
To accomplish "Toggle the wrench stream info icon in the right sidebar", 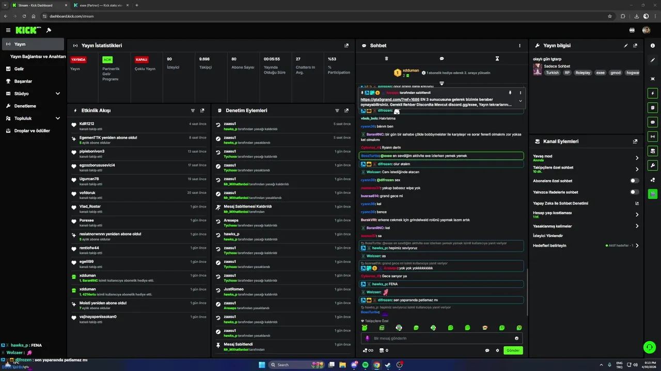I will tap(653, 165).
